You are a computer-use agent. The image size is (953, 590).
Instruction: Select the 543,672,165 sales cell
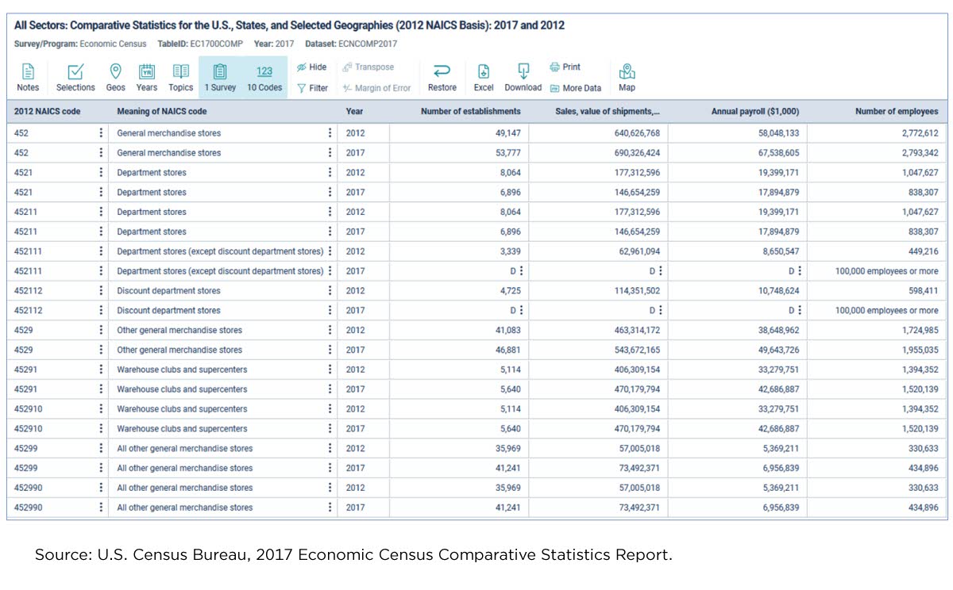598,350
